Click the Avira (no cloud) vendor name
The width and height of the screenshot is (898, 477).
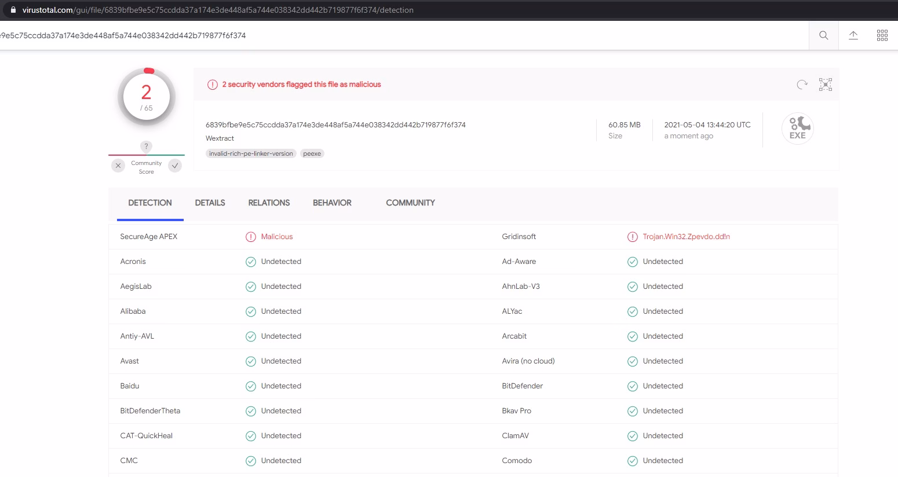[528, 361]
